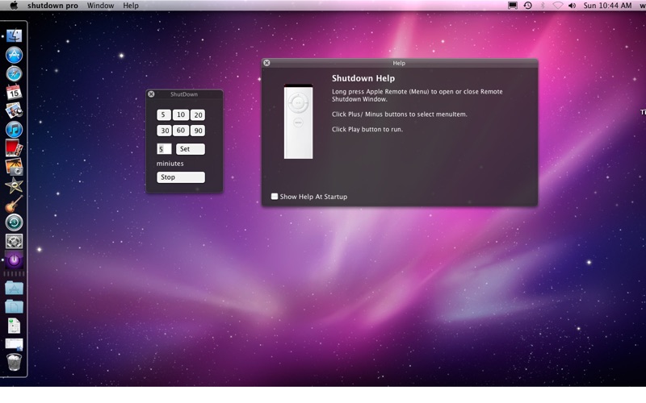The height and width of the screenshot is (403, 646).
Task: Open iTunes in the dock
Action: click(14, 130)
